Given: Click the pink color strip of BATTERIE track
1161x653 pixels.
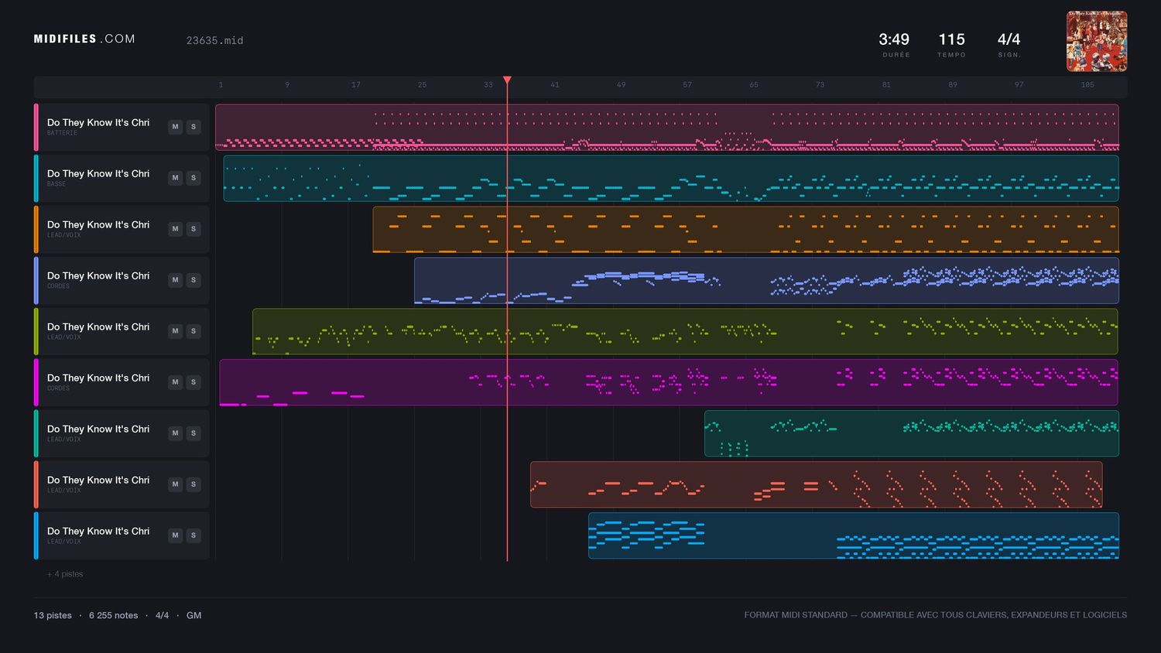Looking at the screenshot, I should pos(36,127).
